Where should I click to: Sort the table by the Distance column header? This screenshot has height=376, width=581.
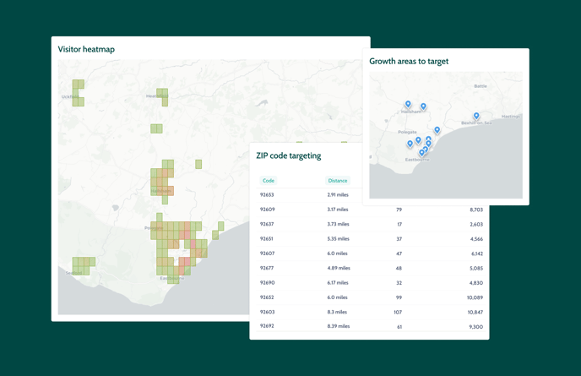click(338, 181)
